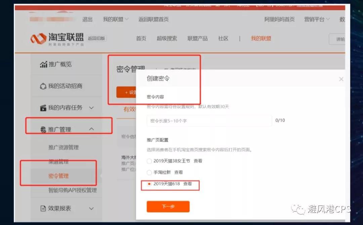
Task: Click 阿里妈妈首页 link
Action: [279, 19]
